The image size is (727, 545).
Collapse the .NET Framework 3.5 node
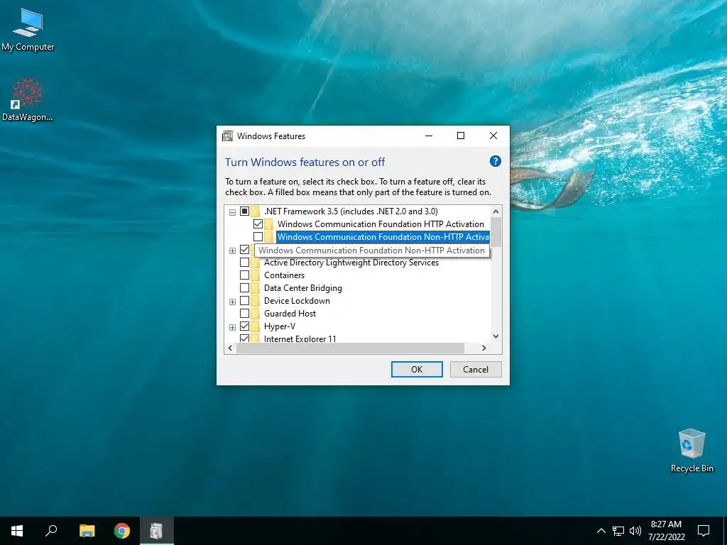coord(232,212)
